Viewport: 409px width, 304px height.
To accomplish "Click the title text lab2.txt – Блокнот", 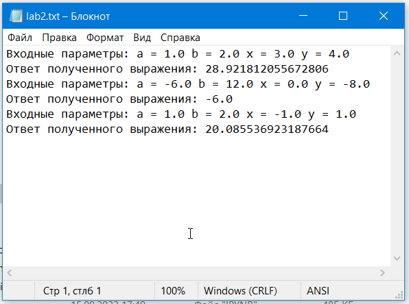I will point(68,16).
